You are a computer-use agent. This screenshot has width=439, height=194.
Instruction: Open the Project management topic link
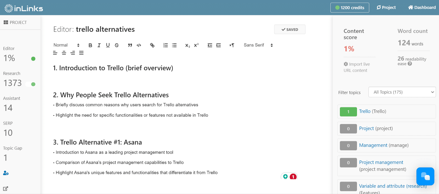click(381, 162)
